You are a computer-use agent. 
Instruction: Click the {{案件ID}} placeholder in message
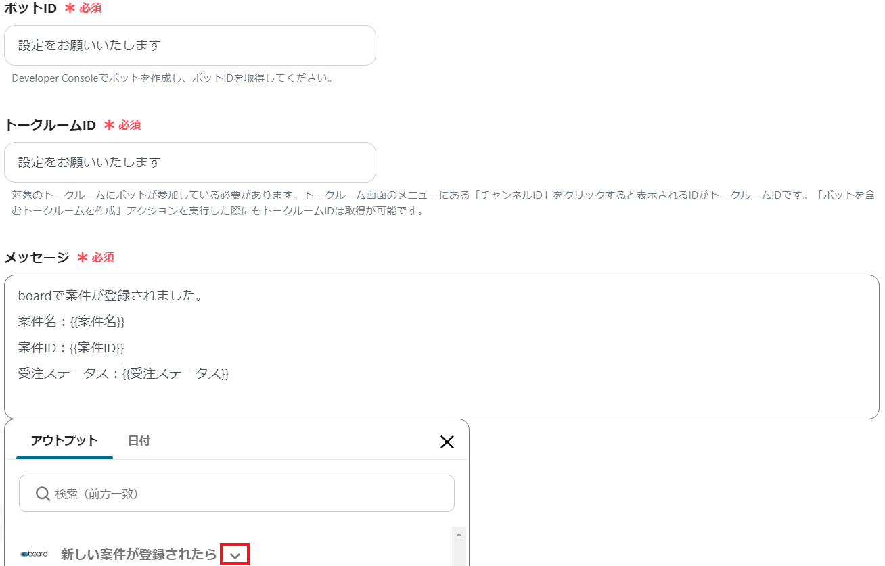pos(97,348)
